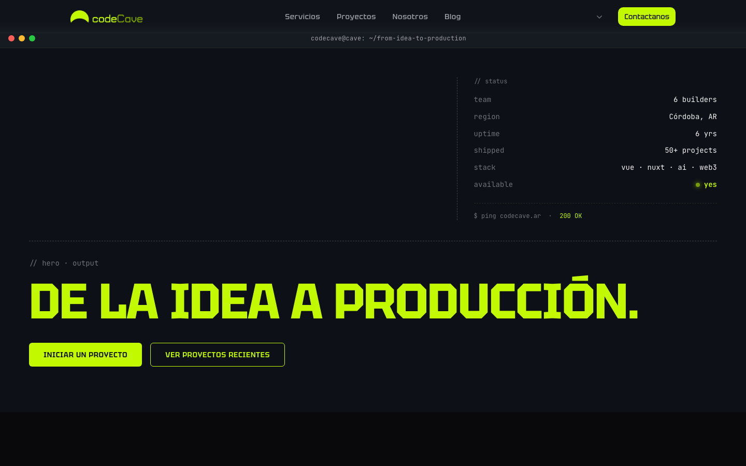Viewport: 746px width, 466px height.
Task: Click the 'stack' row label
Action: coord(485,167)
